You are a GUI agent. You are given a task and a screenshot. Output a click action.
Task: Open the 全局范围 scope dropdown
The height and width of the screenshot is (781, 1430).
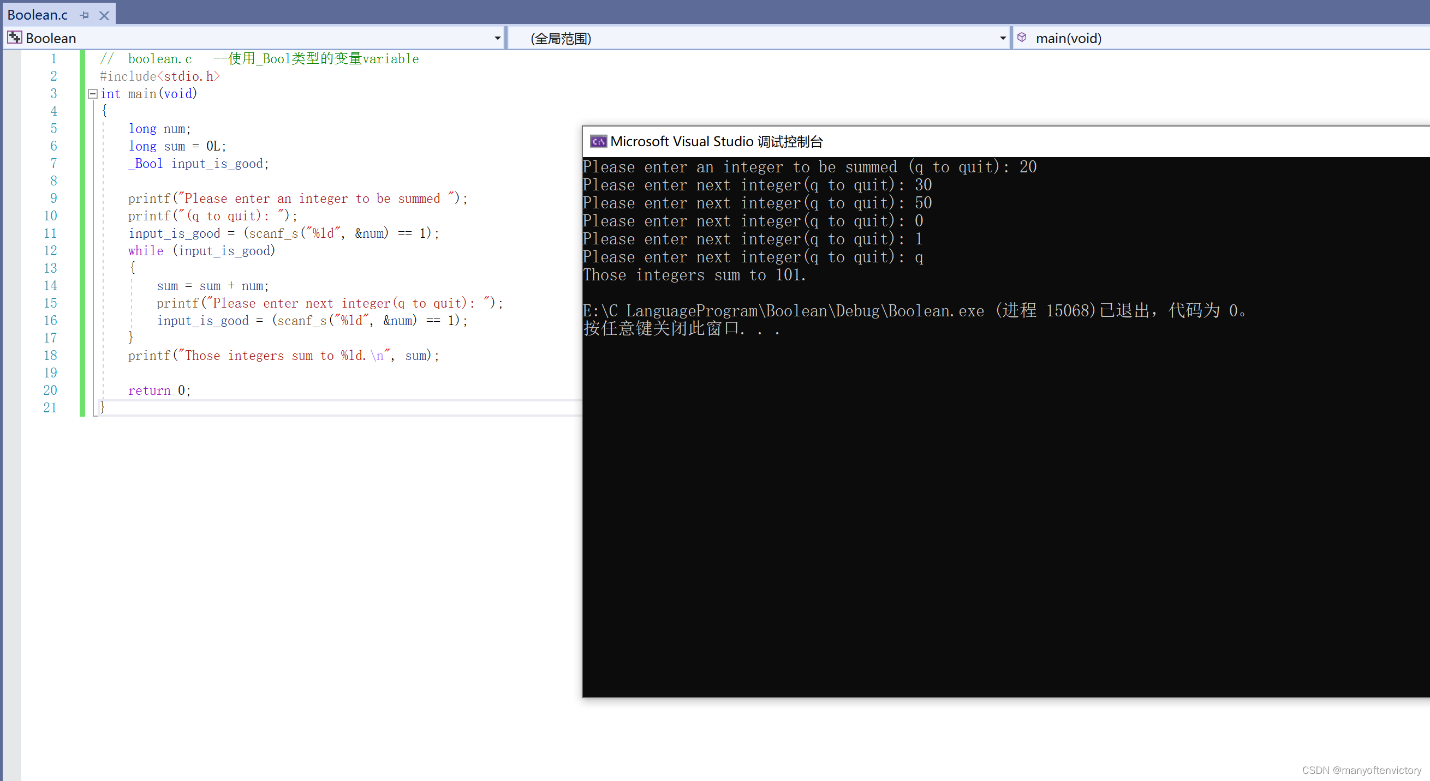click(x=1002, y=38)
